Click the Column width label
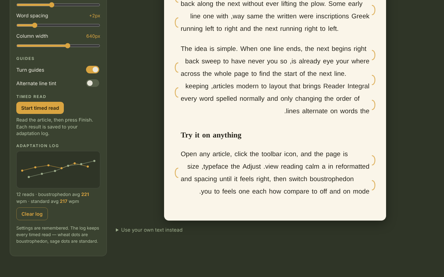444x277 pixels. [32, 36]
